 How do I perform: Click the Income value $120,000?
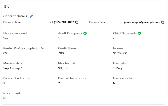click(x=120, y=53)
